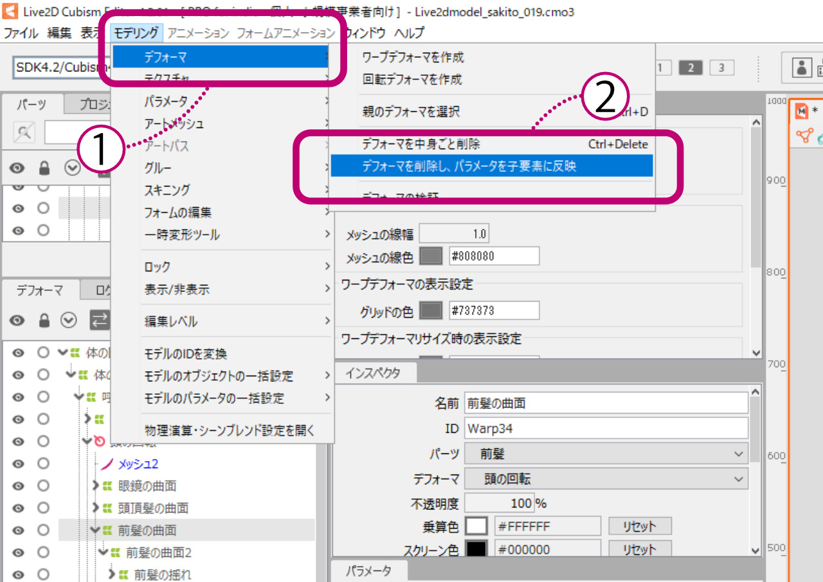Toggle lock circle for 眼鏡の曲面
This screenshot has width=823, height=582.
tap(43, 486)
